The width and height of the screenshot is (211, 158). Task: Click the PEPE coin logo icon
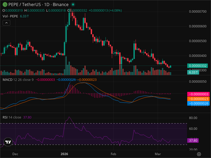coord(5,4)
